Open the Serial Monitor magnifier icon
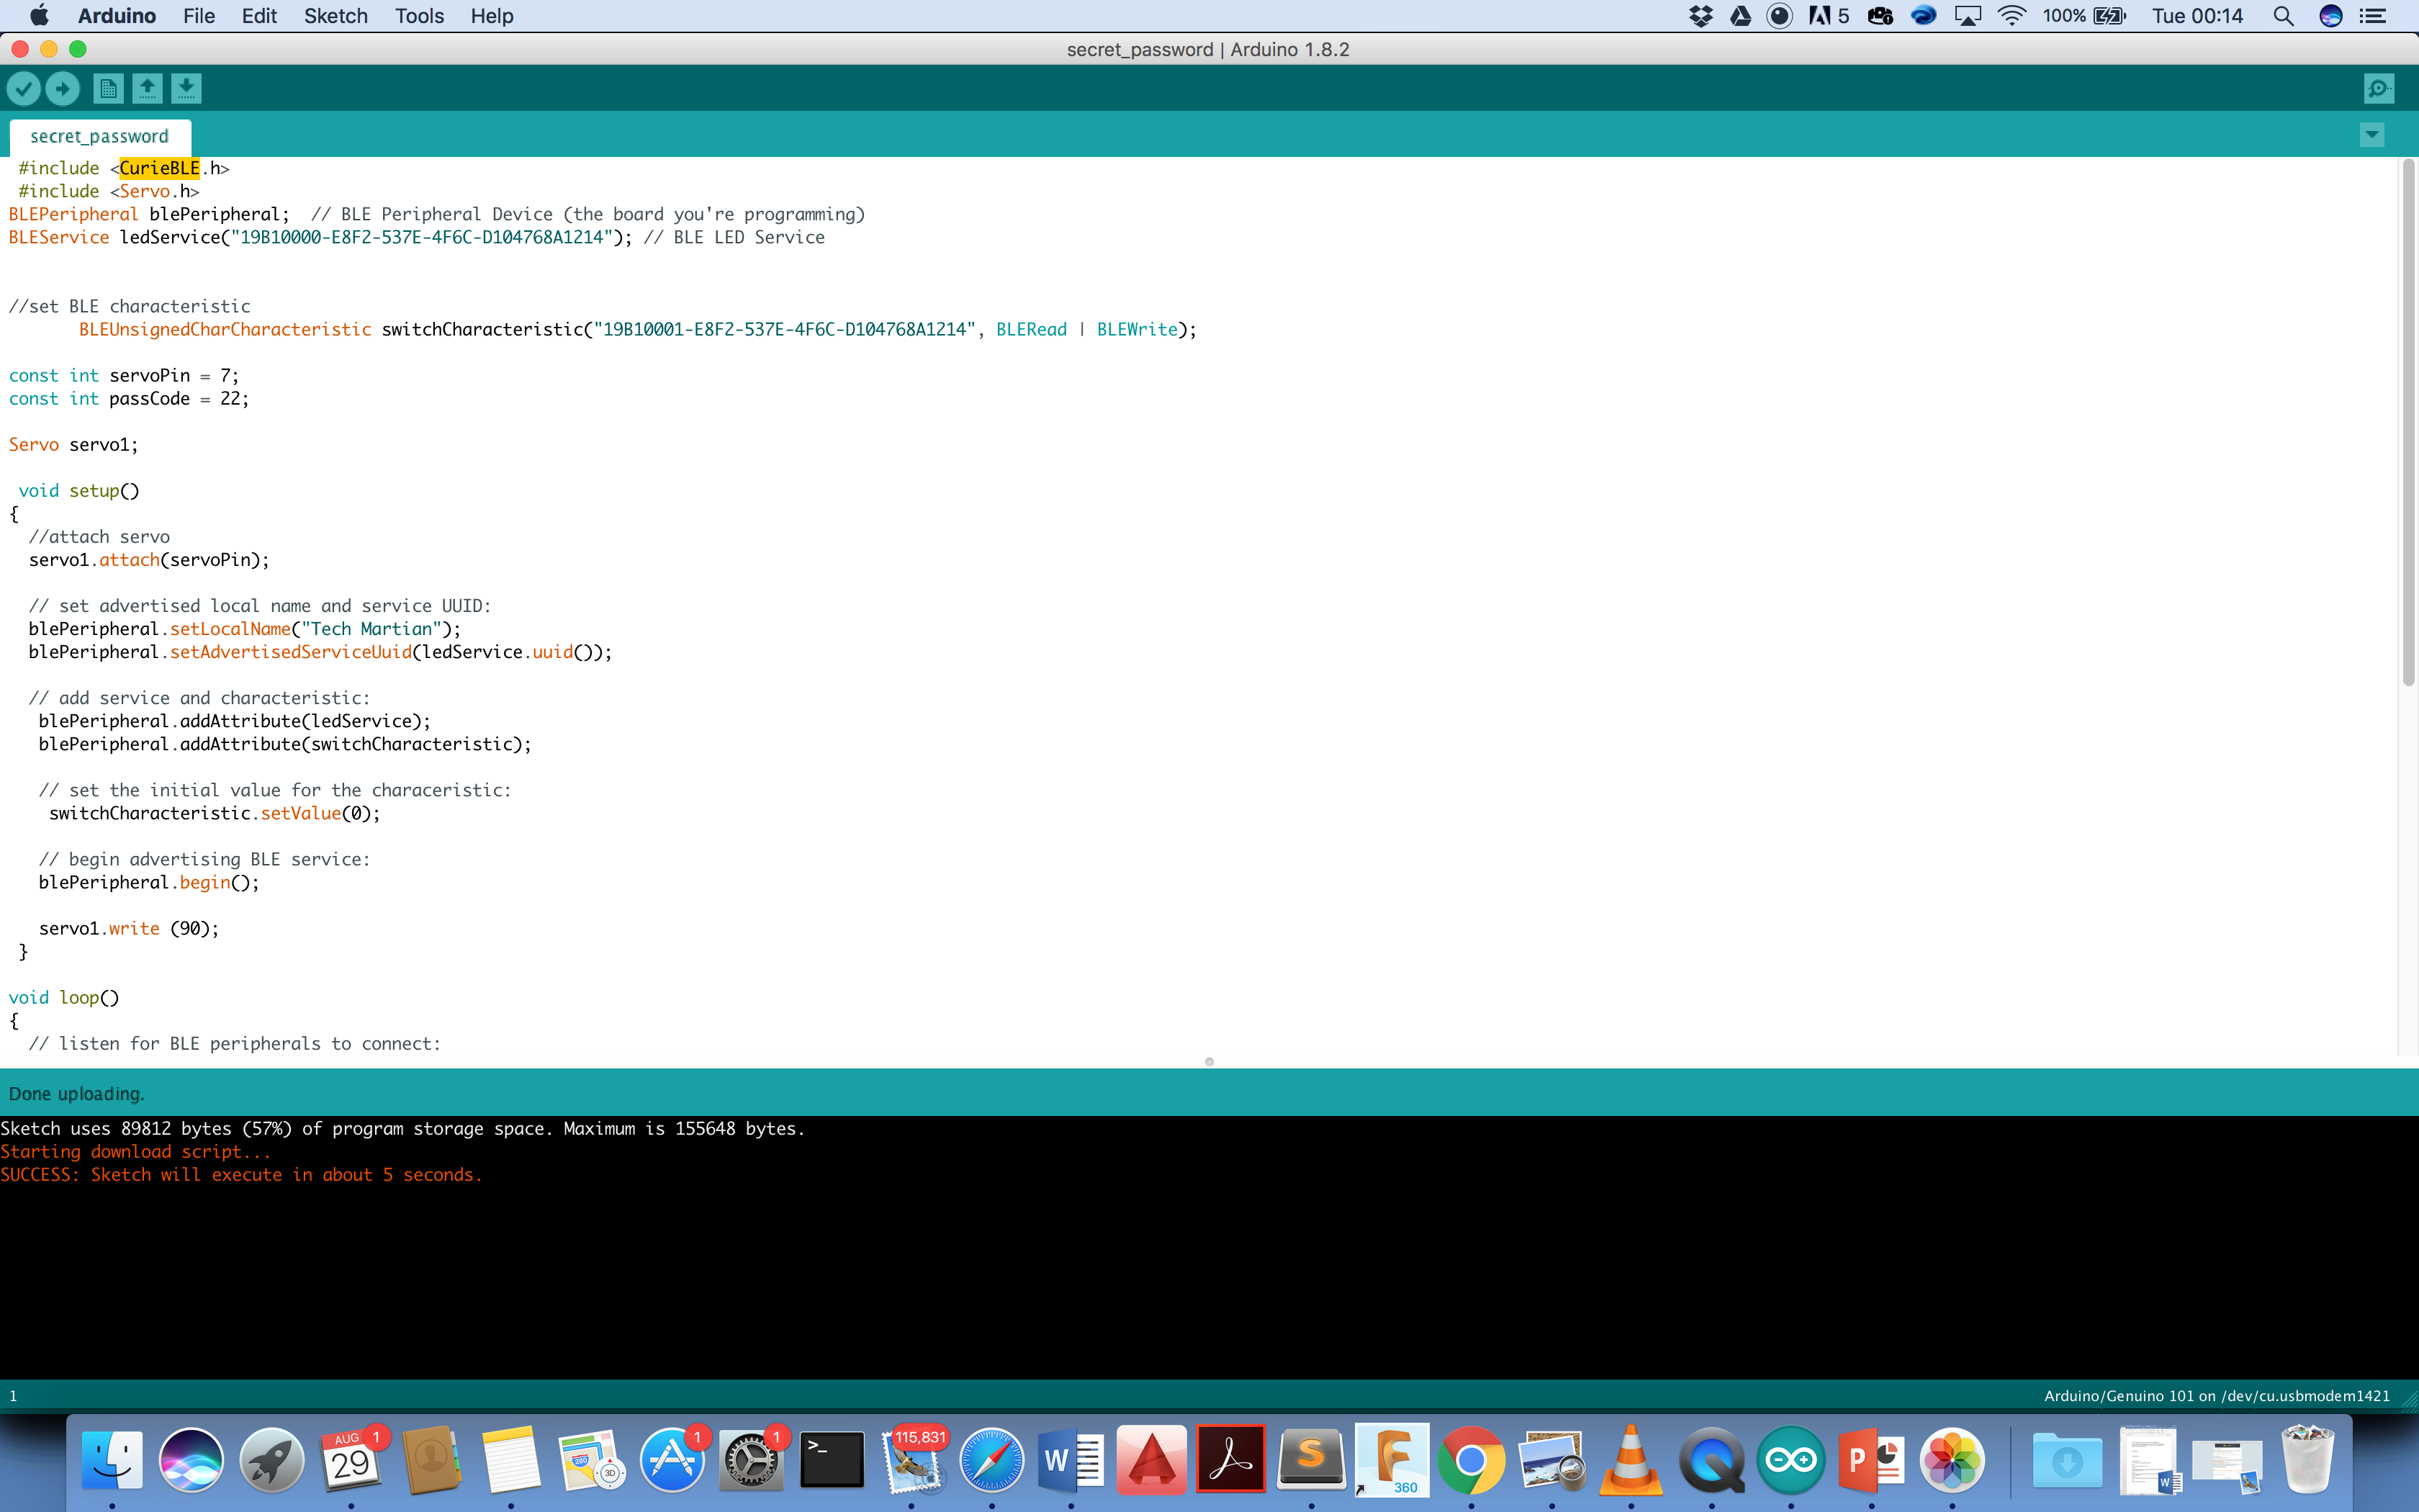The width and height of the screenshot is (2419, 1512). click(x=2379, y=89)
